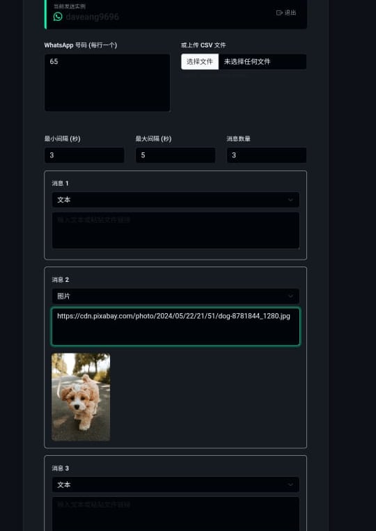Click the 消息 3 text content area
Image resolution: width=376 pixels, height=531 pixels.
point(175,514)
